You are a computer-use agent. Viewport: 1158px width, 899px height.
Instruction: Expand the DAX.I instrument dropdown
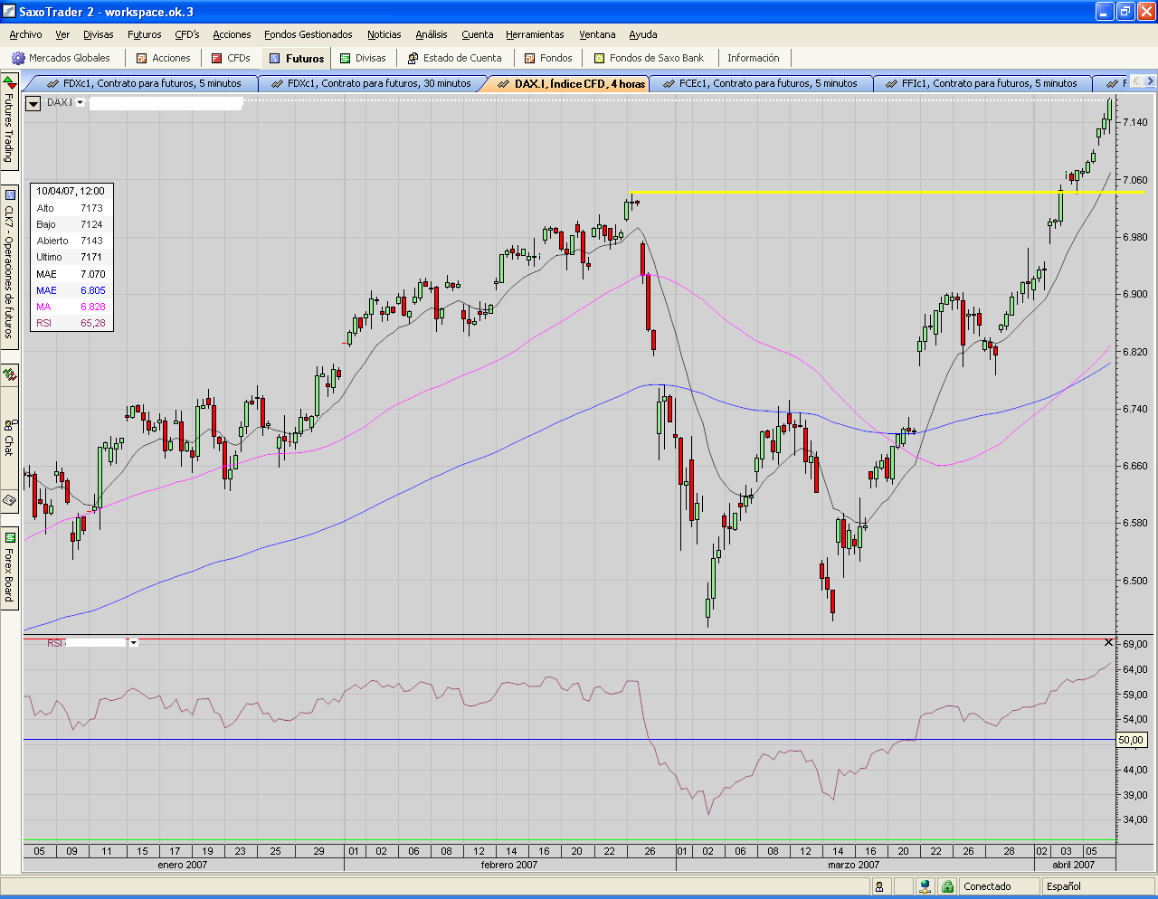coord(80,103)
